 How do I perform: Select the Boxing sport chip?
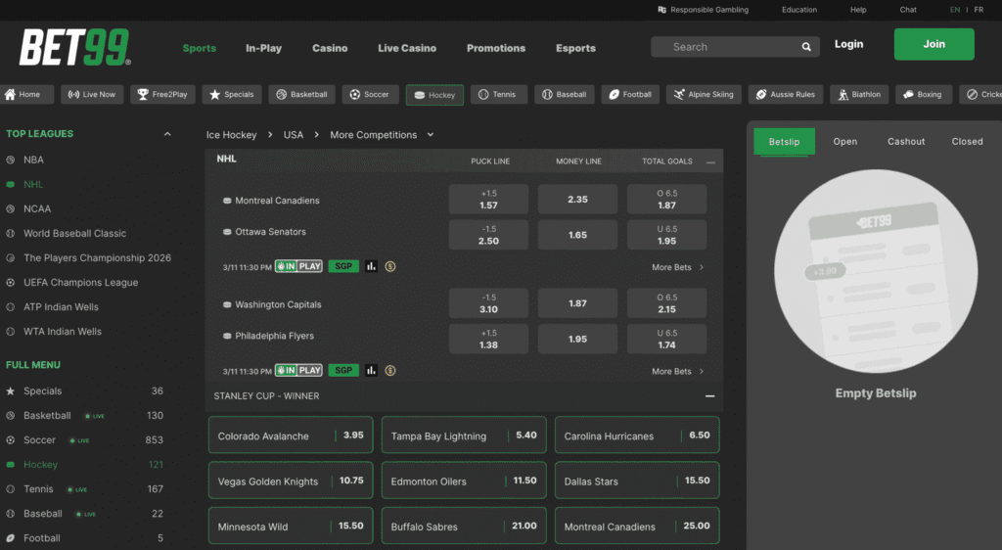tap(923, 95)
